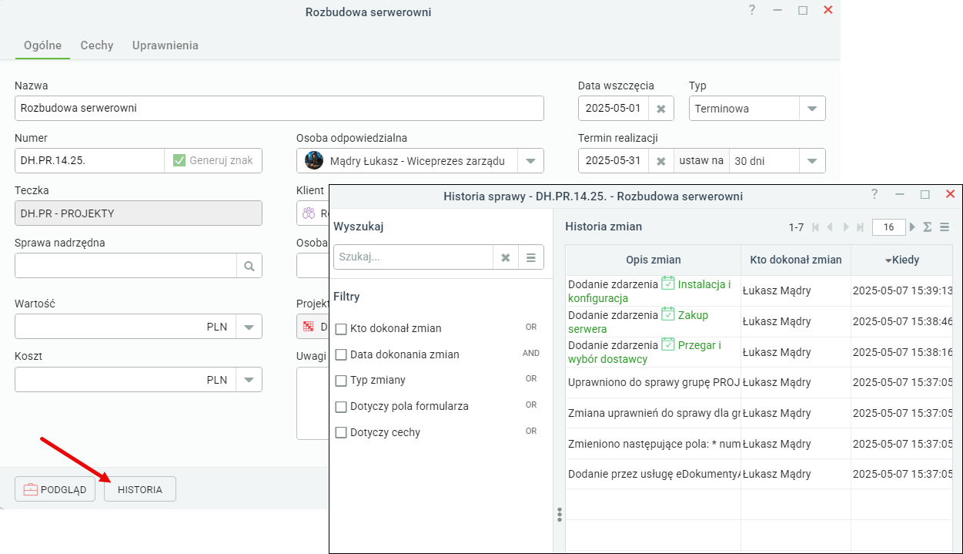The width and height of the screenshot is (963, 554).
Task: Clear the Data wszczęcia date field
Action: [660, 109]
